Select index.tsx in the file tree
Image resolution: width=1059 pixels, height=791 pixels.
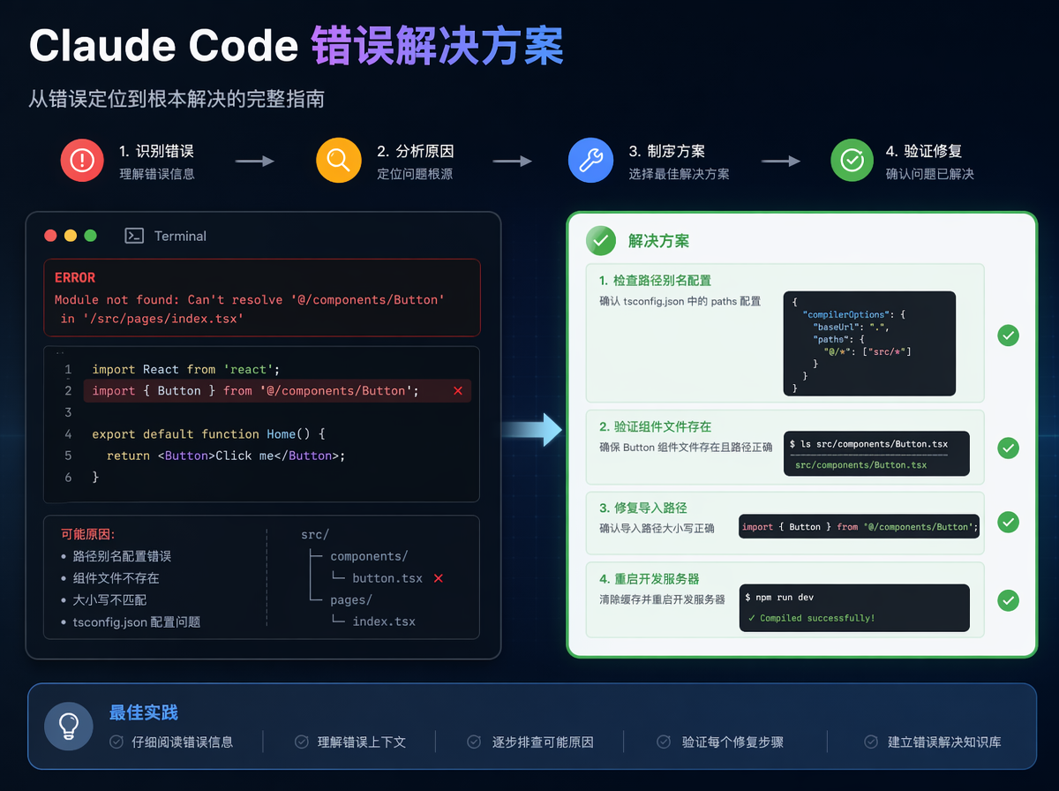click(384, 621)
